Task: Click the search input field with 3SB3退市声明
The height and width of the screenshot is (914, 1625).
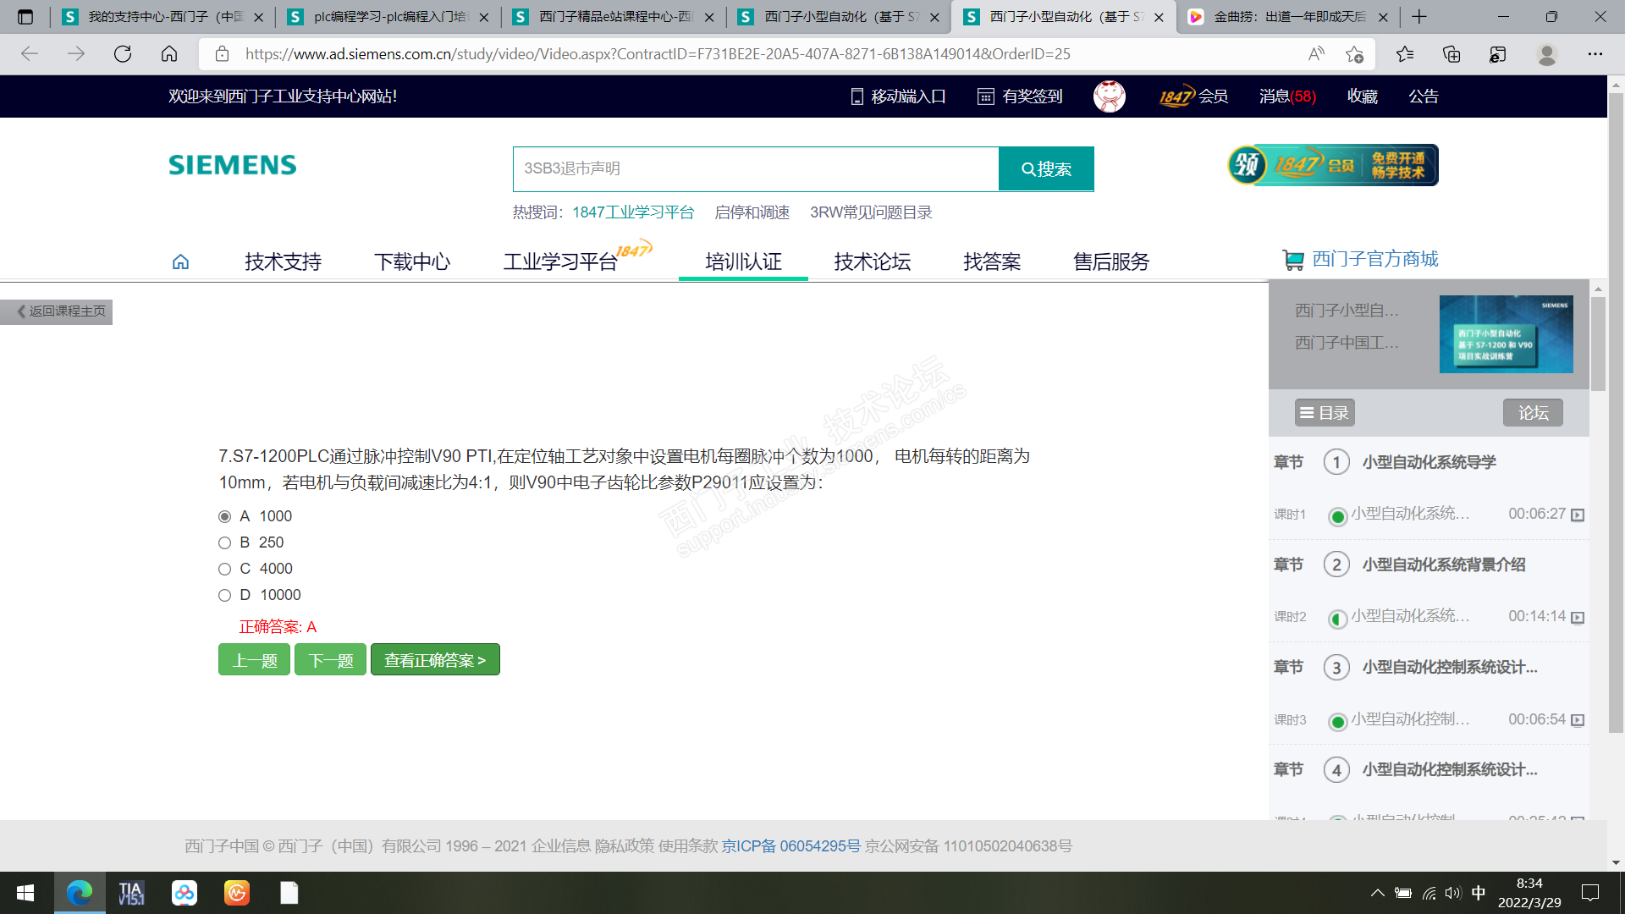Action: 755,168
